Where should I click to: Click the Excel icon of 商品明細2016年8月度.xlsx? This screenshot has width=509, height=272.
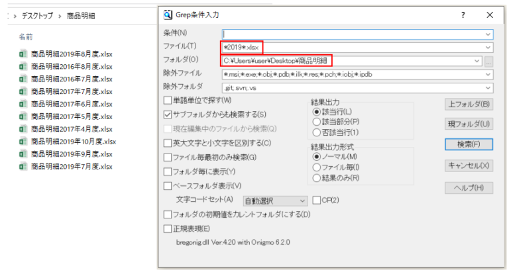click(23, 66)
